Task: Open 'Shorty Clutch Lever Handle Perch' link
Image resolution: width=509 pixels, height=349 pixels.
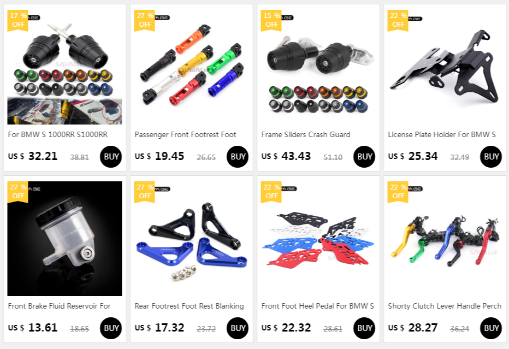Action: coord(445,306)
